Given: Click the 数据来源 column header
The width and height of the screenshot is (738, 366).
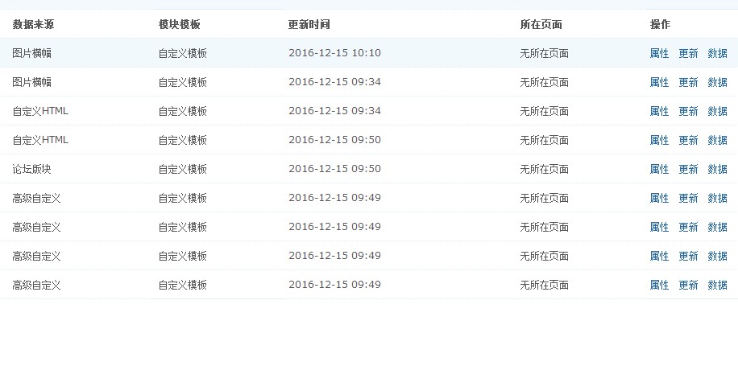Looking at the screenshot, I should coord(33,24).
